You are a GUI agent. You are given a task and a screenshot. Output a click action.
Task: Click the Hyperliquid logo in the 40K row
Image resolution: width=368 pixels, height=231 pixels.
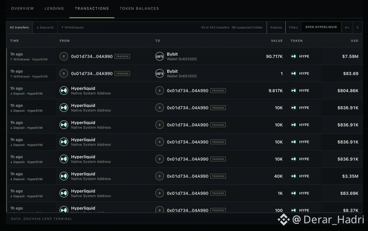point(64,176)
